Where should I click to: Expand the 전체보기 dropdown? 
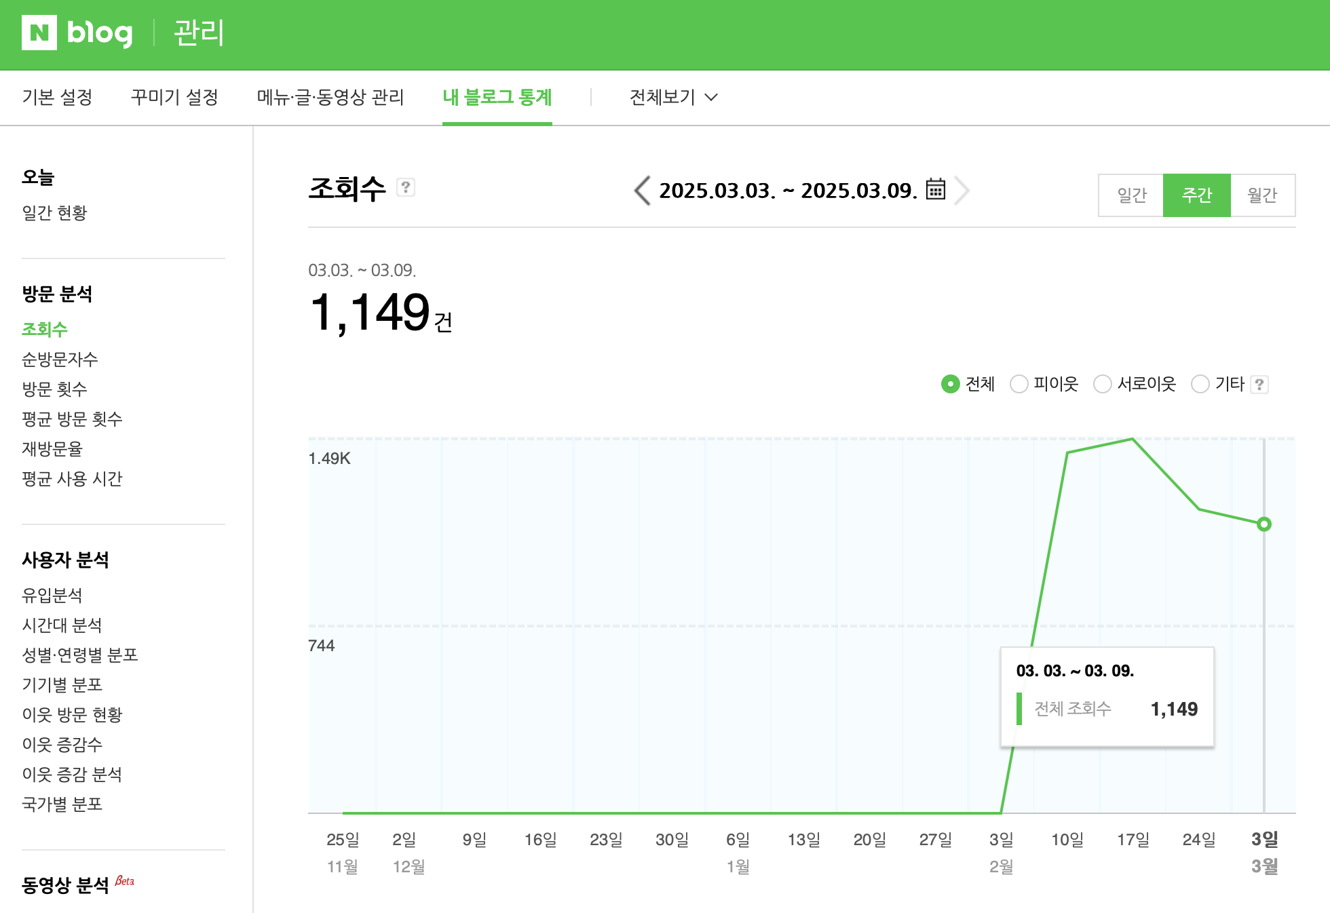(673, 98)
